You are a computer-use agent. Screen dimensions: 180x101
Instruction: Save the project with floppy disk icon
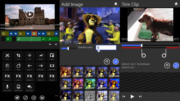(42, 98)
